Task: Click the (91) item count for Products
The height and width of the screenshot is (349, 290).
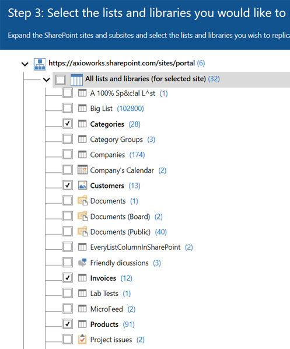Action: tap(128, 324)
